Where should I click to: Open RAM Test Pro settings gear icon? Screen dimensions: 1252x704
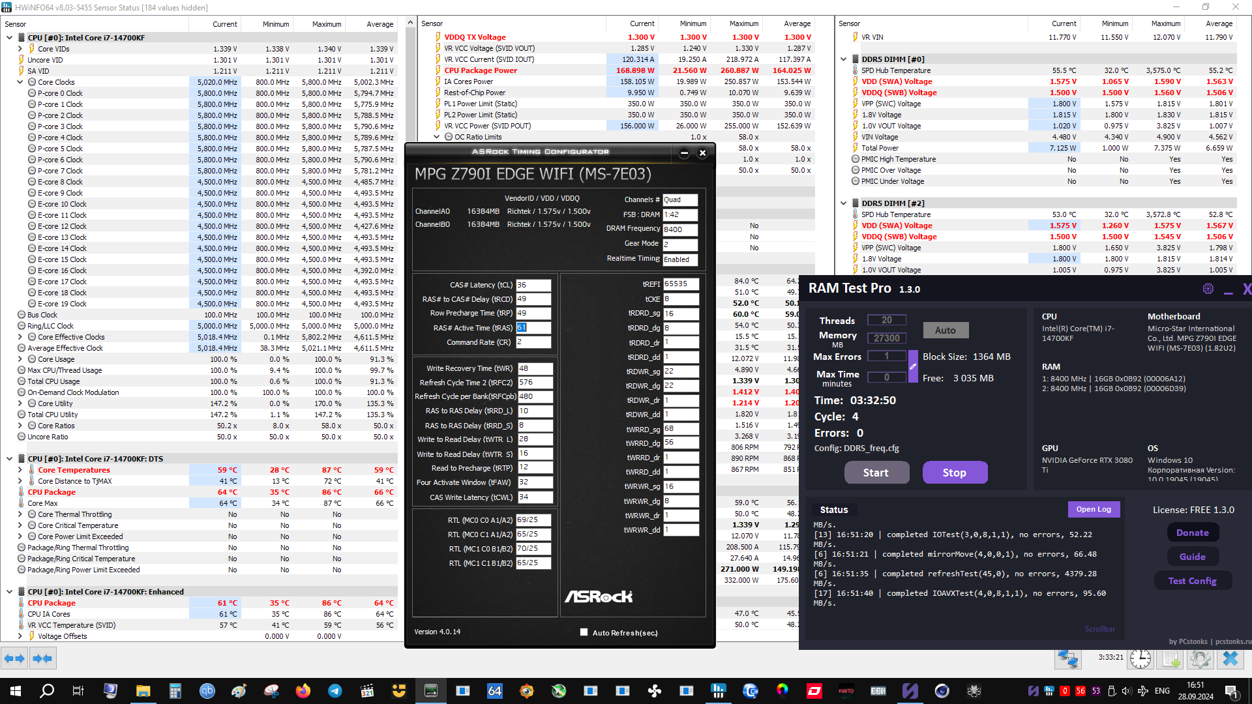point(1208,289)
